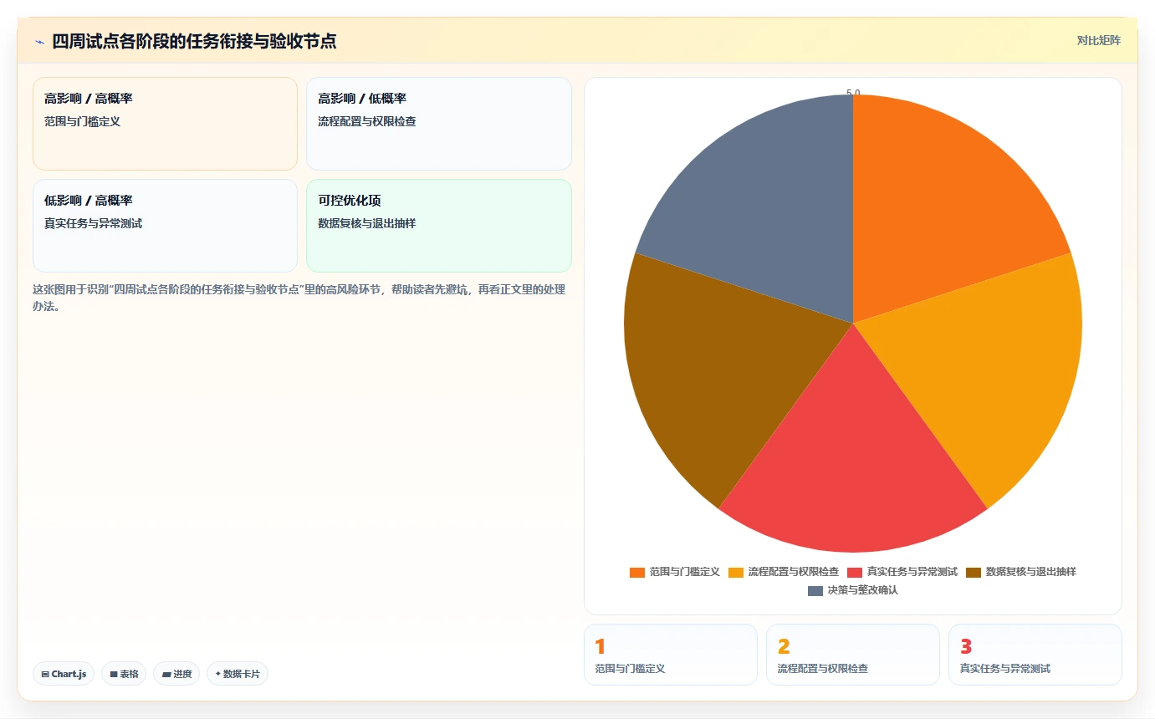Toggle 范围与门槛定义 legend color swatch
This screenshot has height=719, width=1155.
tap(637, 572)
